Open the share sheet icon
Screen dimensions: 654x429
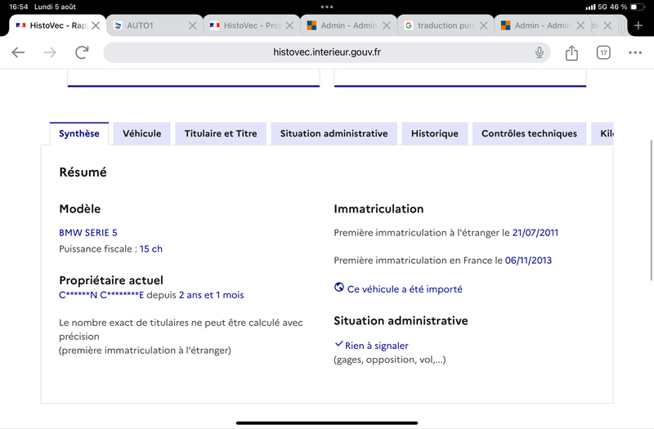pyautogui.click(x=571, y=52)
